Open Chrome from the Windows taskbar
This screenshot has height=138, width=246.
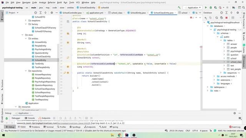tap(120, 135)
